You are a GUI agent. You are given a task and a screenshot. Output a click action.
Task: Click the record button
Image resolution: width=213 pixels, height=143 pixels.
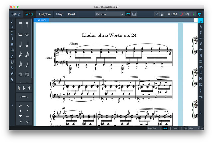[x=181, y=14]
